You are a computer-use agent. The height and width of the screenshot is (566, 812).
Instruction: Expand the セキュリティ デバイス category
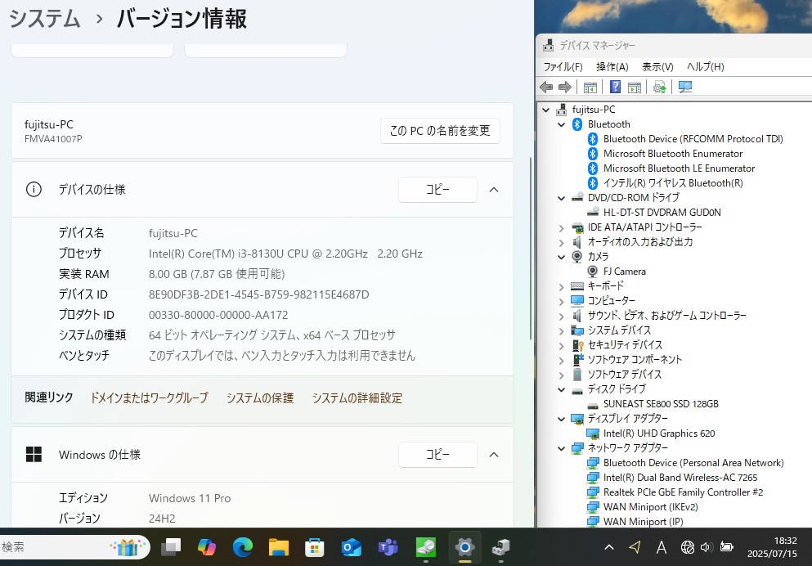tap(561, 345)
